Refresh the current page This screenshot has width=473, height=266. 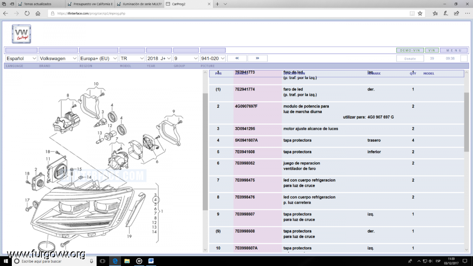click(27, 13)
